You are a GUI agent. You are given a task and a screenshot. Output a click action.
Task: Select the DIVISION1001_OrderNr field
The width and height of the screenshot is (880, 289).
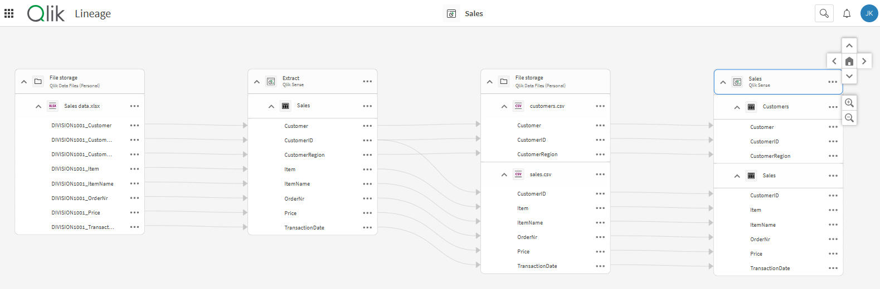point(80,198)
